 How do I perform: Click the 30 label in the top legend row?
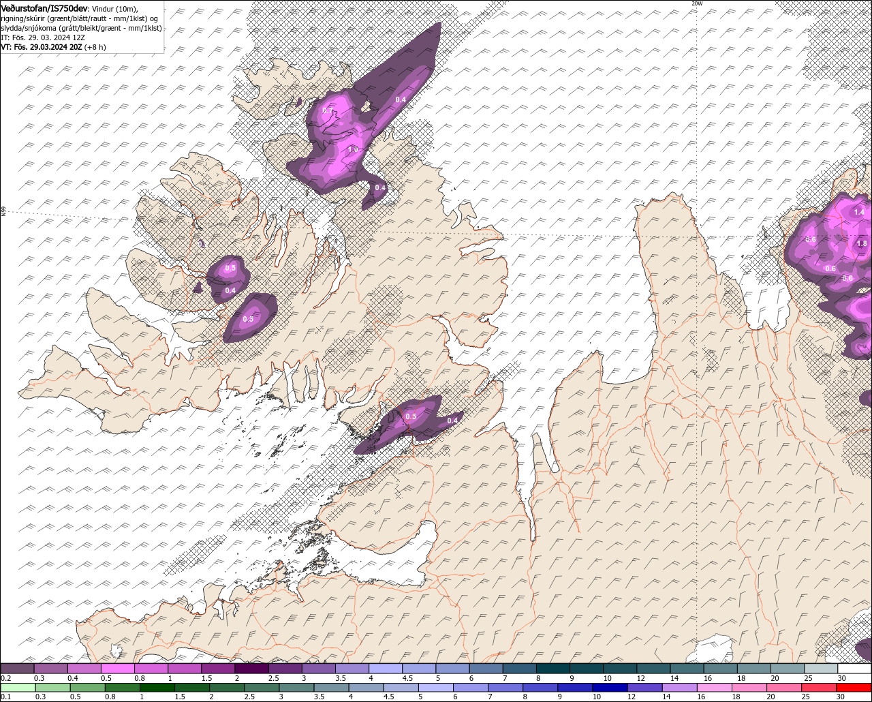842,678
